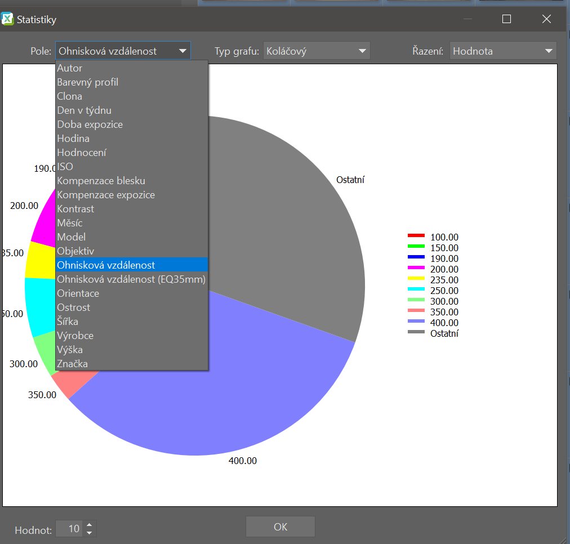Decrease Hodnot count with down arrow
Screen dimensions: 570x544
click(x=90, y=533)
